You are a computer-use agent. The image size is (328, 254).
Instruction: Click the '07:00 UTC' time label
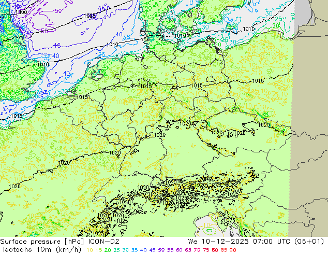pos(272,242)
